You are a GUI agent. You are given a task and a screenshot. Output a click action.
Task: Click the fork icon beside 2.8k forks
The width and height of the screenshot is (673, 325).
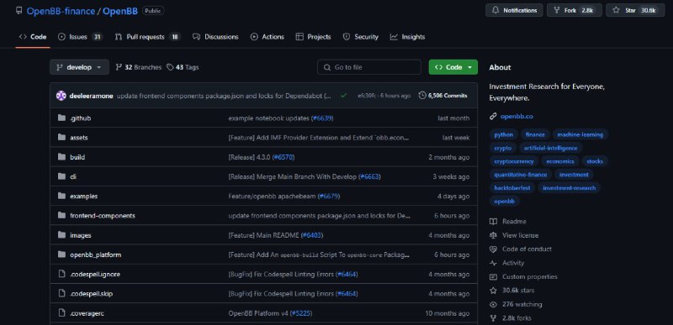494,318
